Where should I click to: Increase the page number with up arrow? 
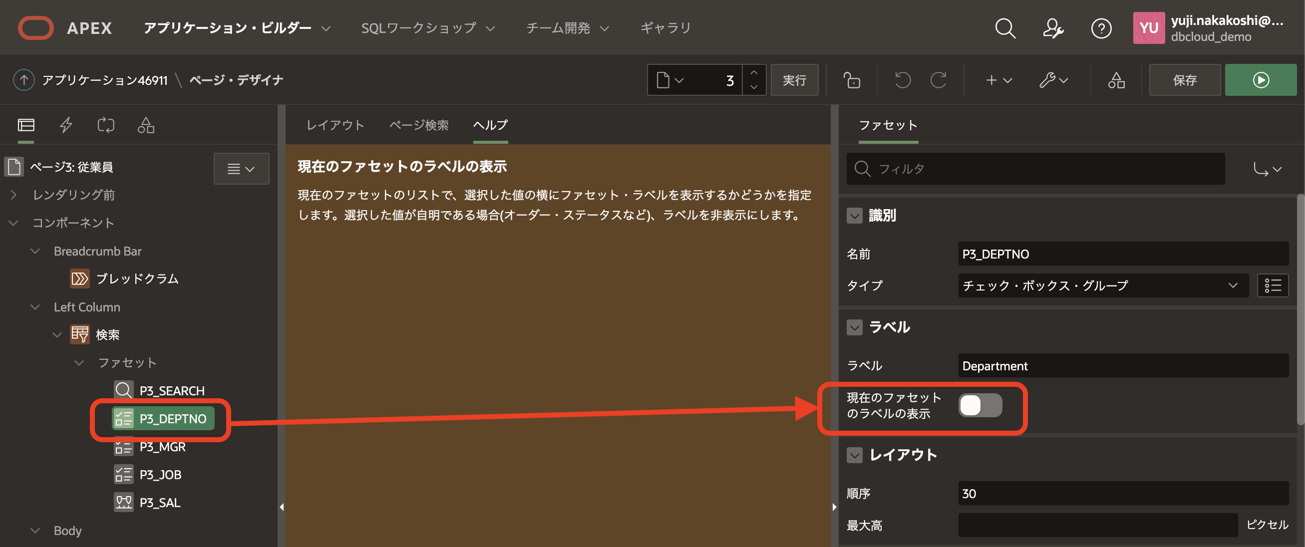[x=754, y=72]
